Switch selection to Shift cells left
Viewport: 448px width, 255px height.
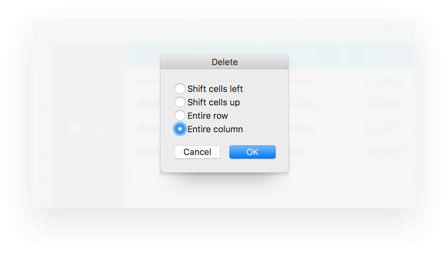180,89
